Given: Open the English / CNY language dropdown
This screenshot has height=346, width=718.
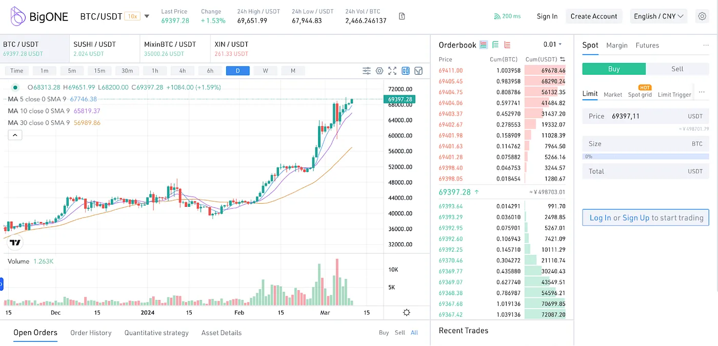Looking at the screenshot, I should point(659,16).
